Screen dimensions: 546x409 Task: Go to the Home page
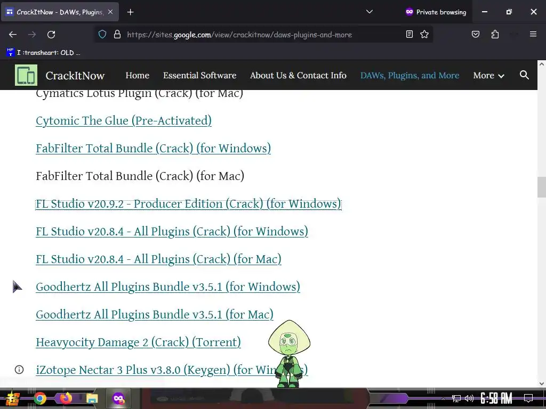click(137, 76)
